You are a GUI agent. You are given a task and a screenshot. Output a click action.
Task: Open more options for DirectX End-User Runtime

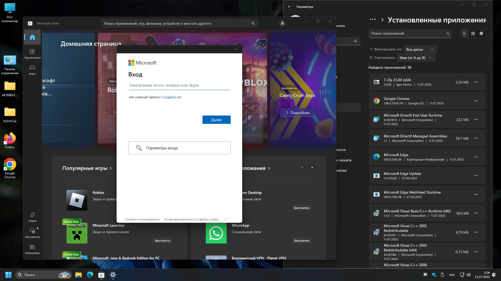point(476,119)
